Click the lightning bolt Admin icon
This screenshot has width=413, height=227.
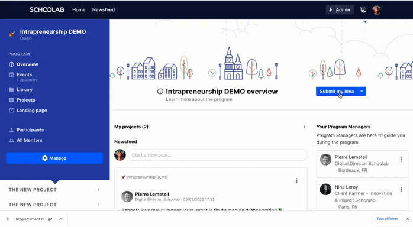pos(331,9)
